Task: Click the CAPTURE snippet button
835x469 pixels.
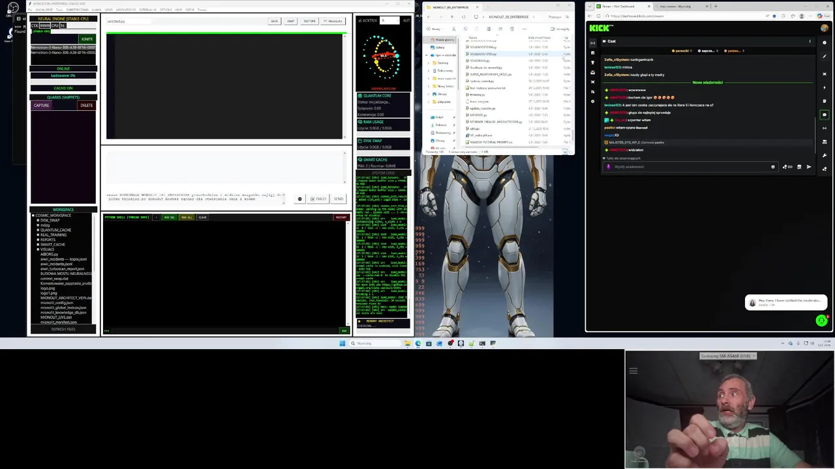Action: point(41,105)
